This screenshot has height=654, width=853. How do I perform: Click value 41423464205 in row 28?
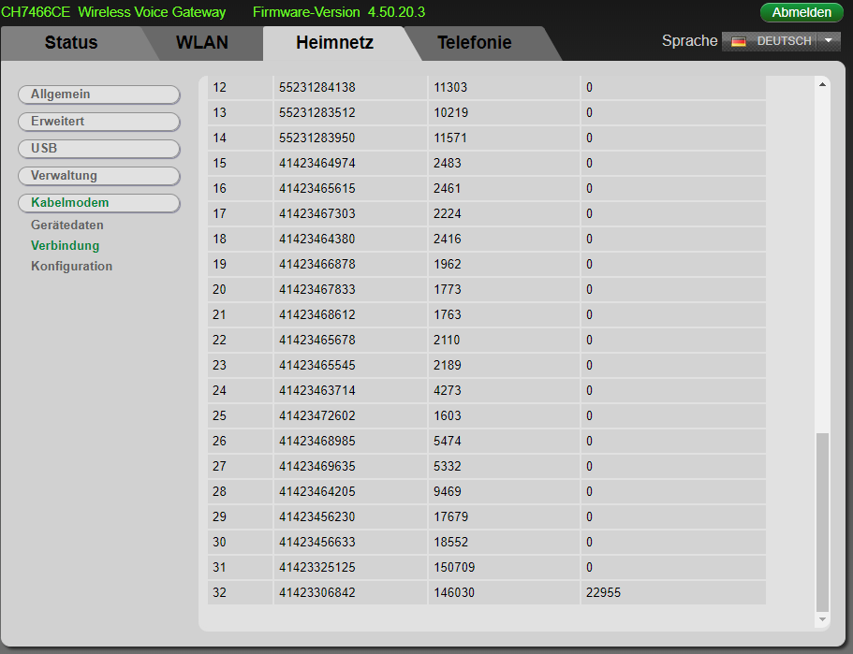point(317,492)
